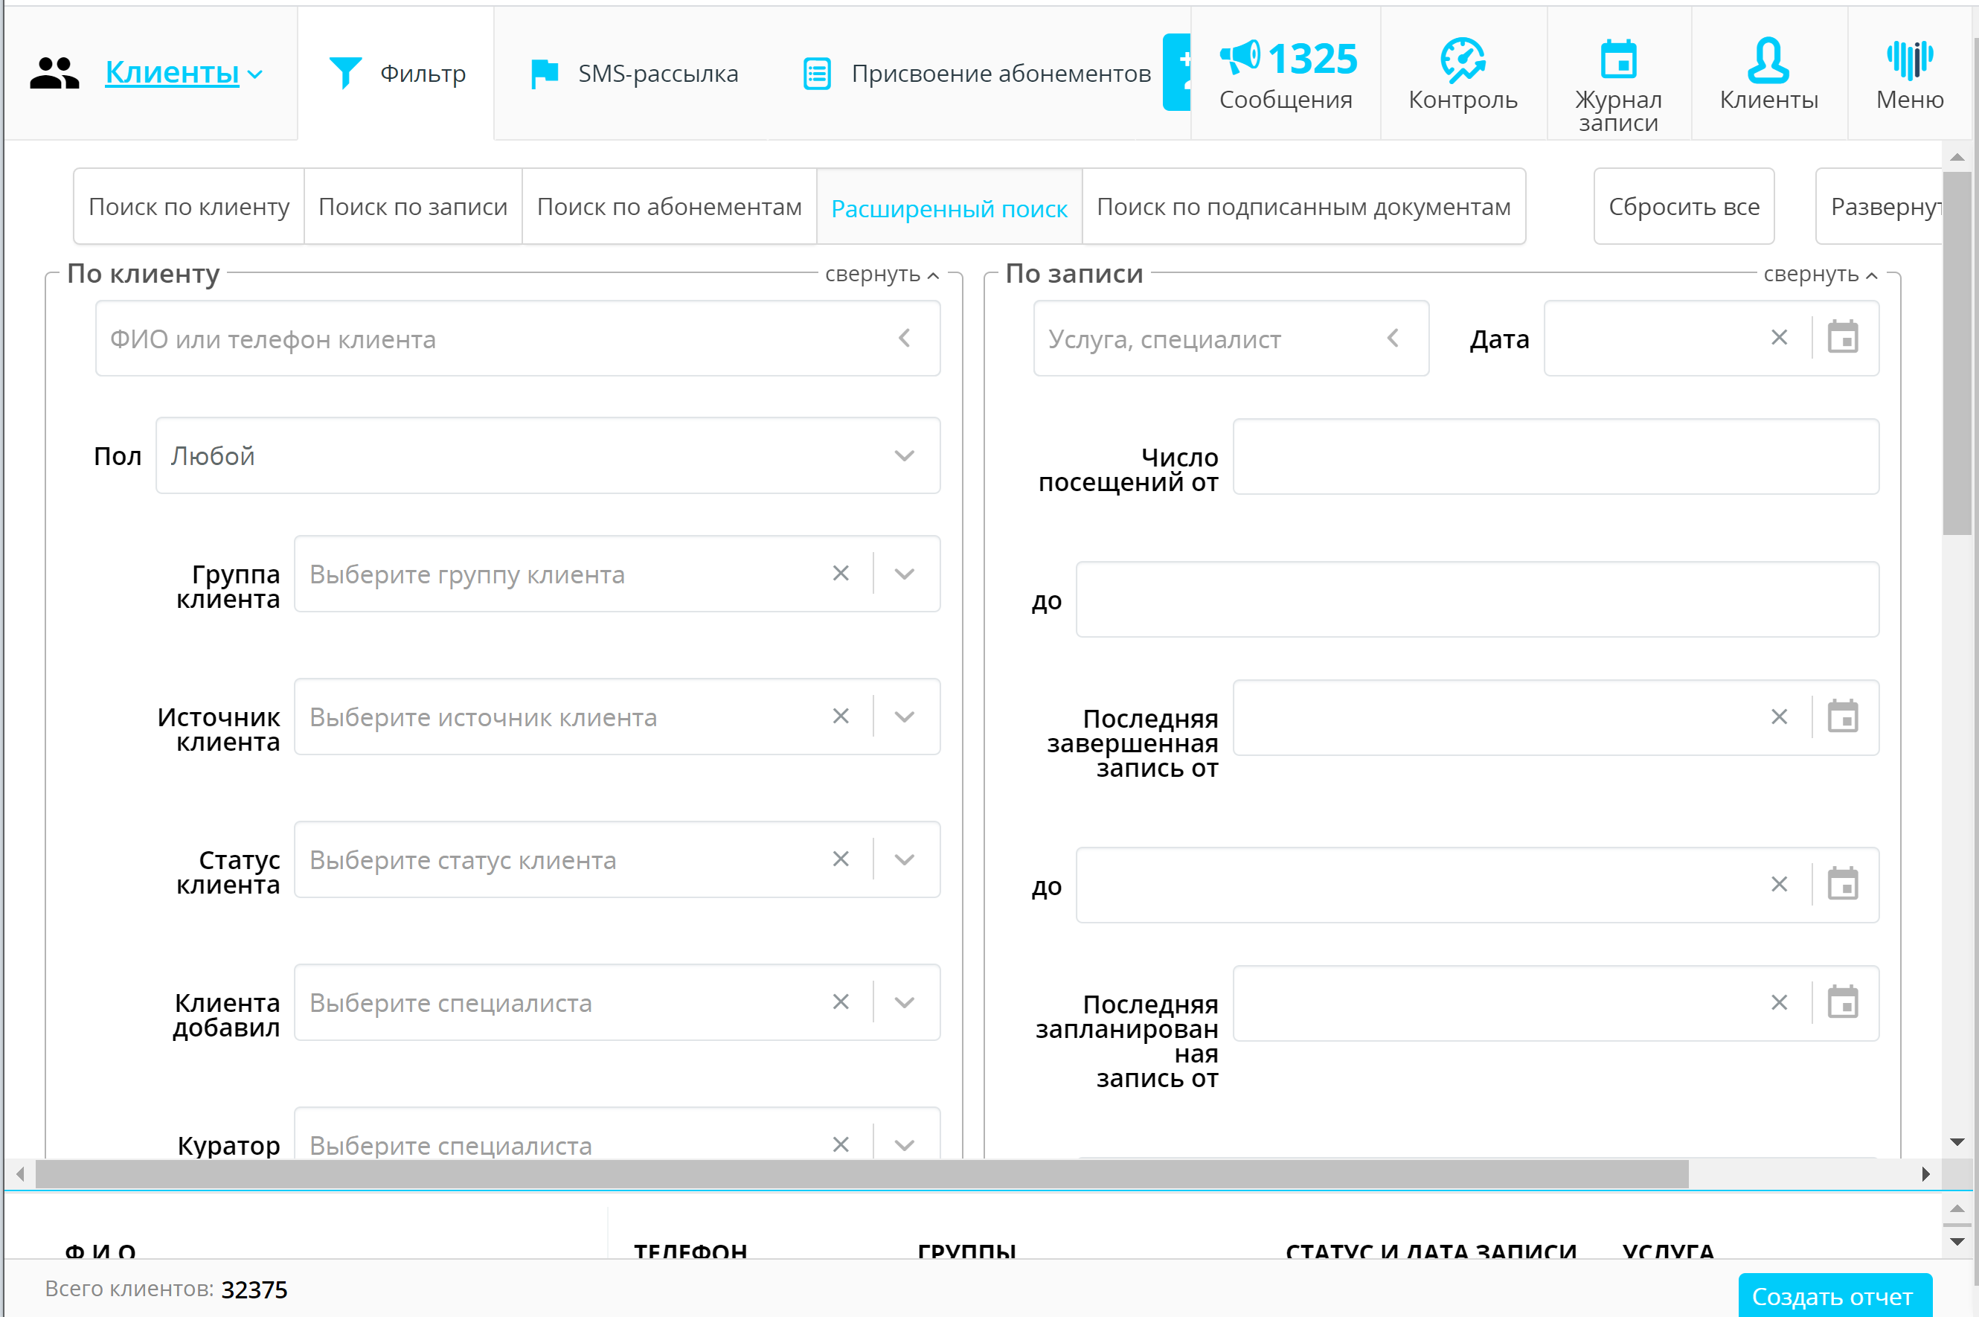Open the Контроль gauge icon
The image size is (1979, 1317).
point(1462,60)
